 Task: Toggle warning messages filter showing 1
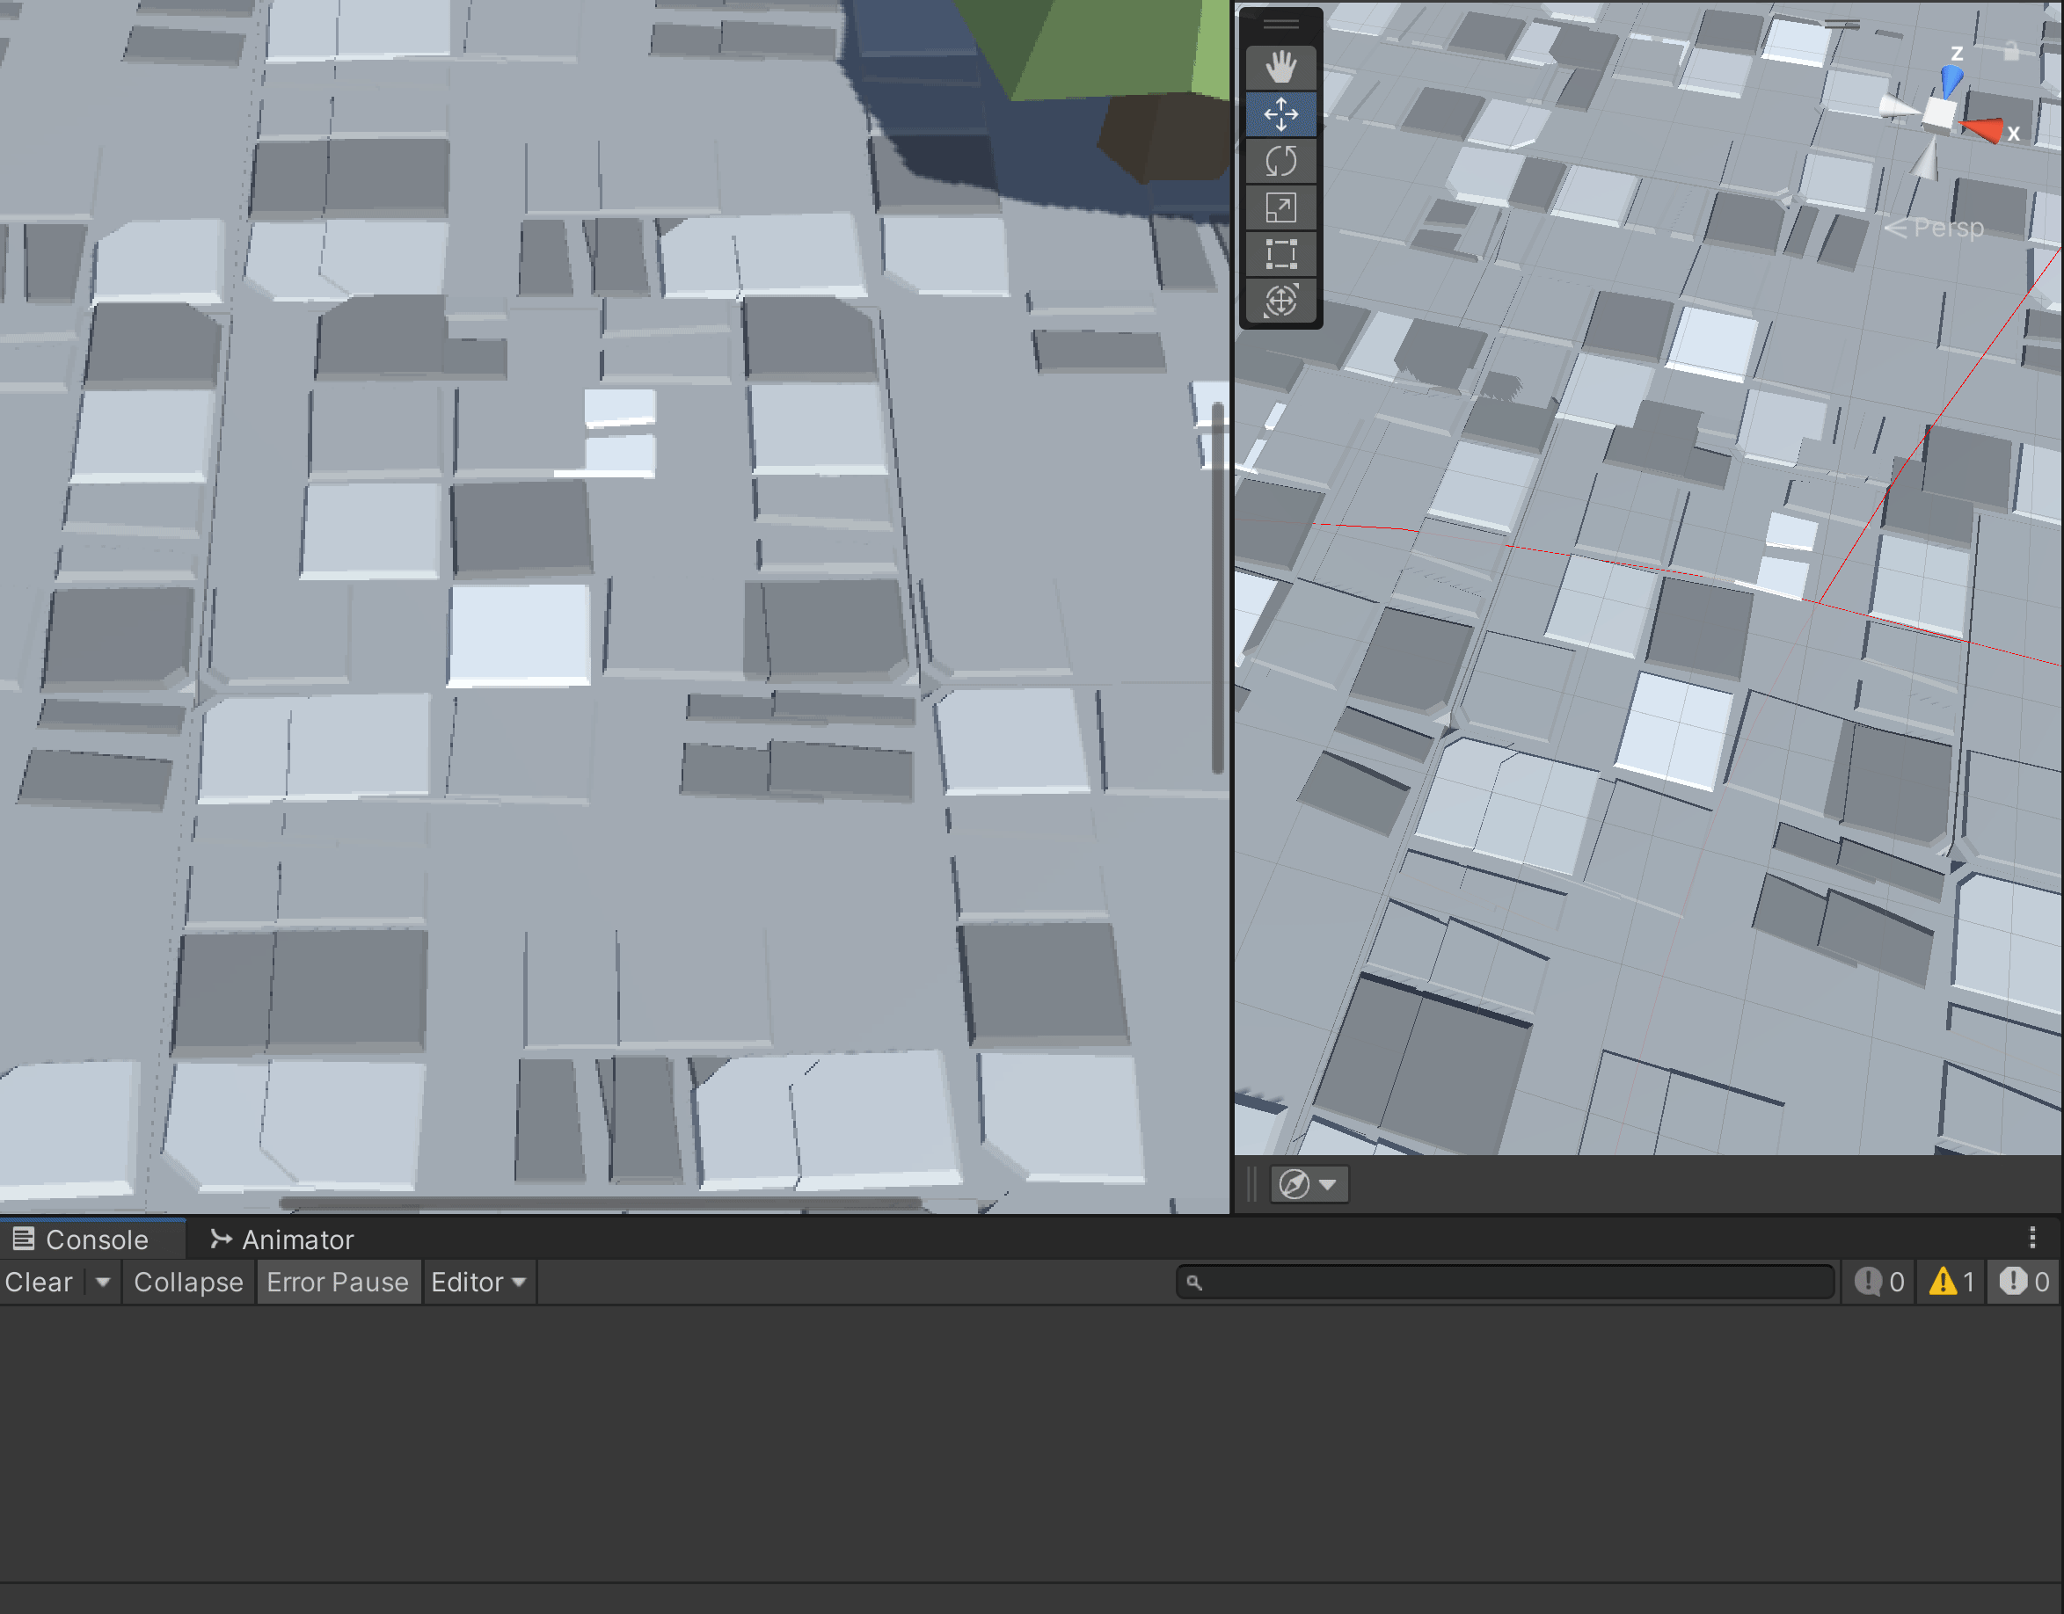tap(1951, 1283)
